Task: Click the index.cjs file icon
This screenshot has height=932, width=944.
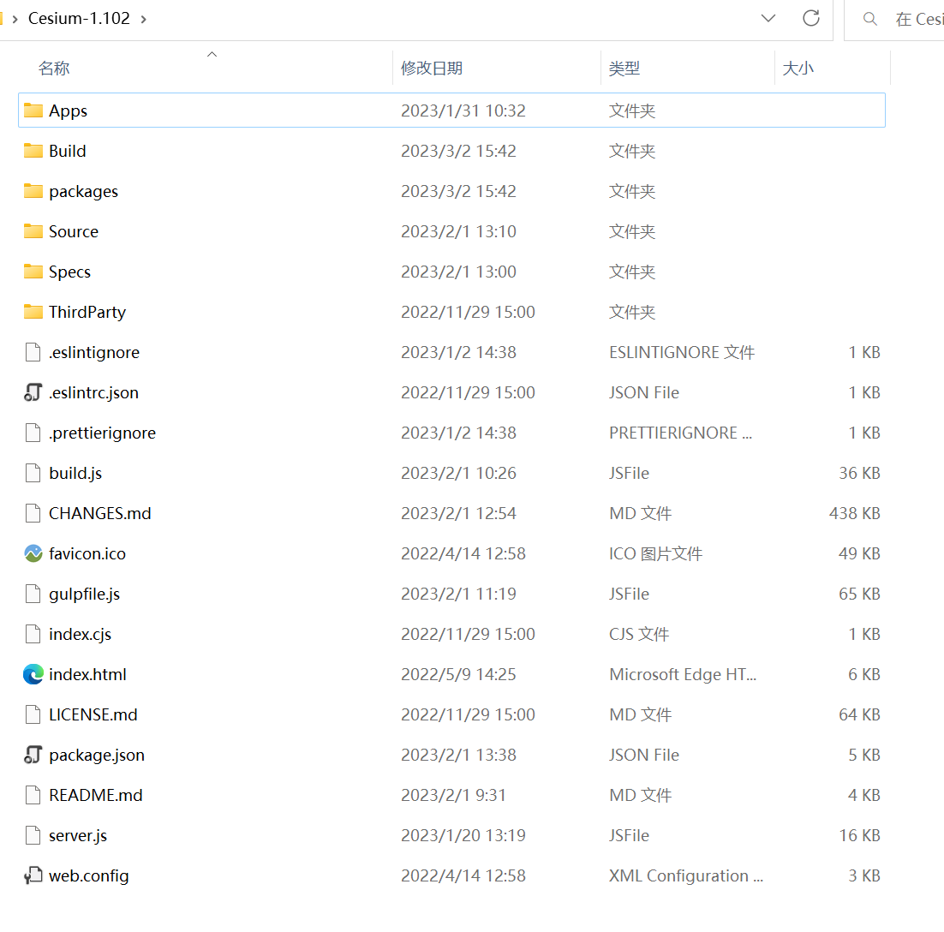Action: [x=33, y=634]
